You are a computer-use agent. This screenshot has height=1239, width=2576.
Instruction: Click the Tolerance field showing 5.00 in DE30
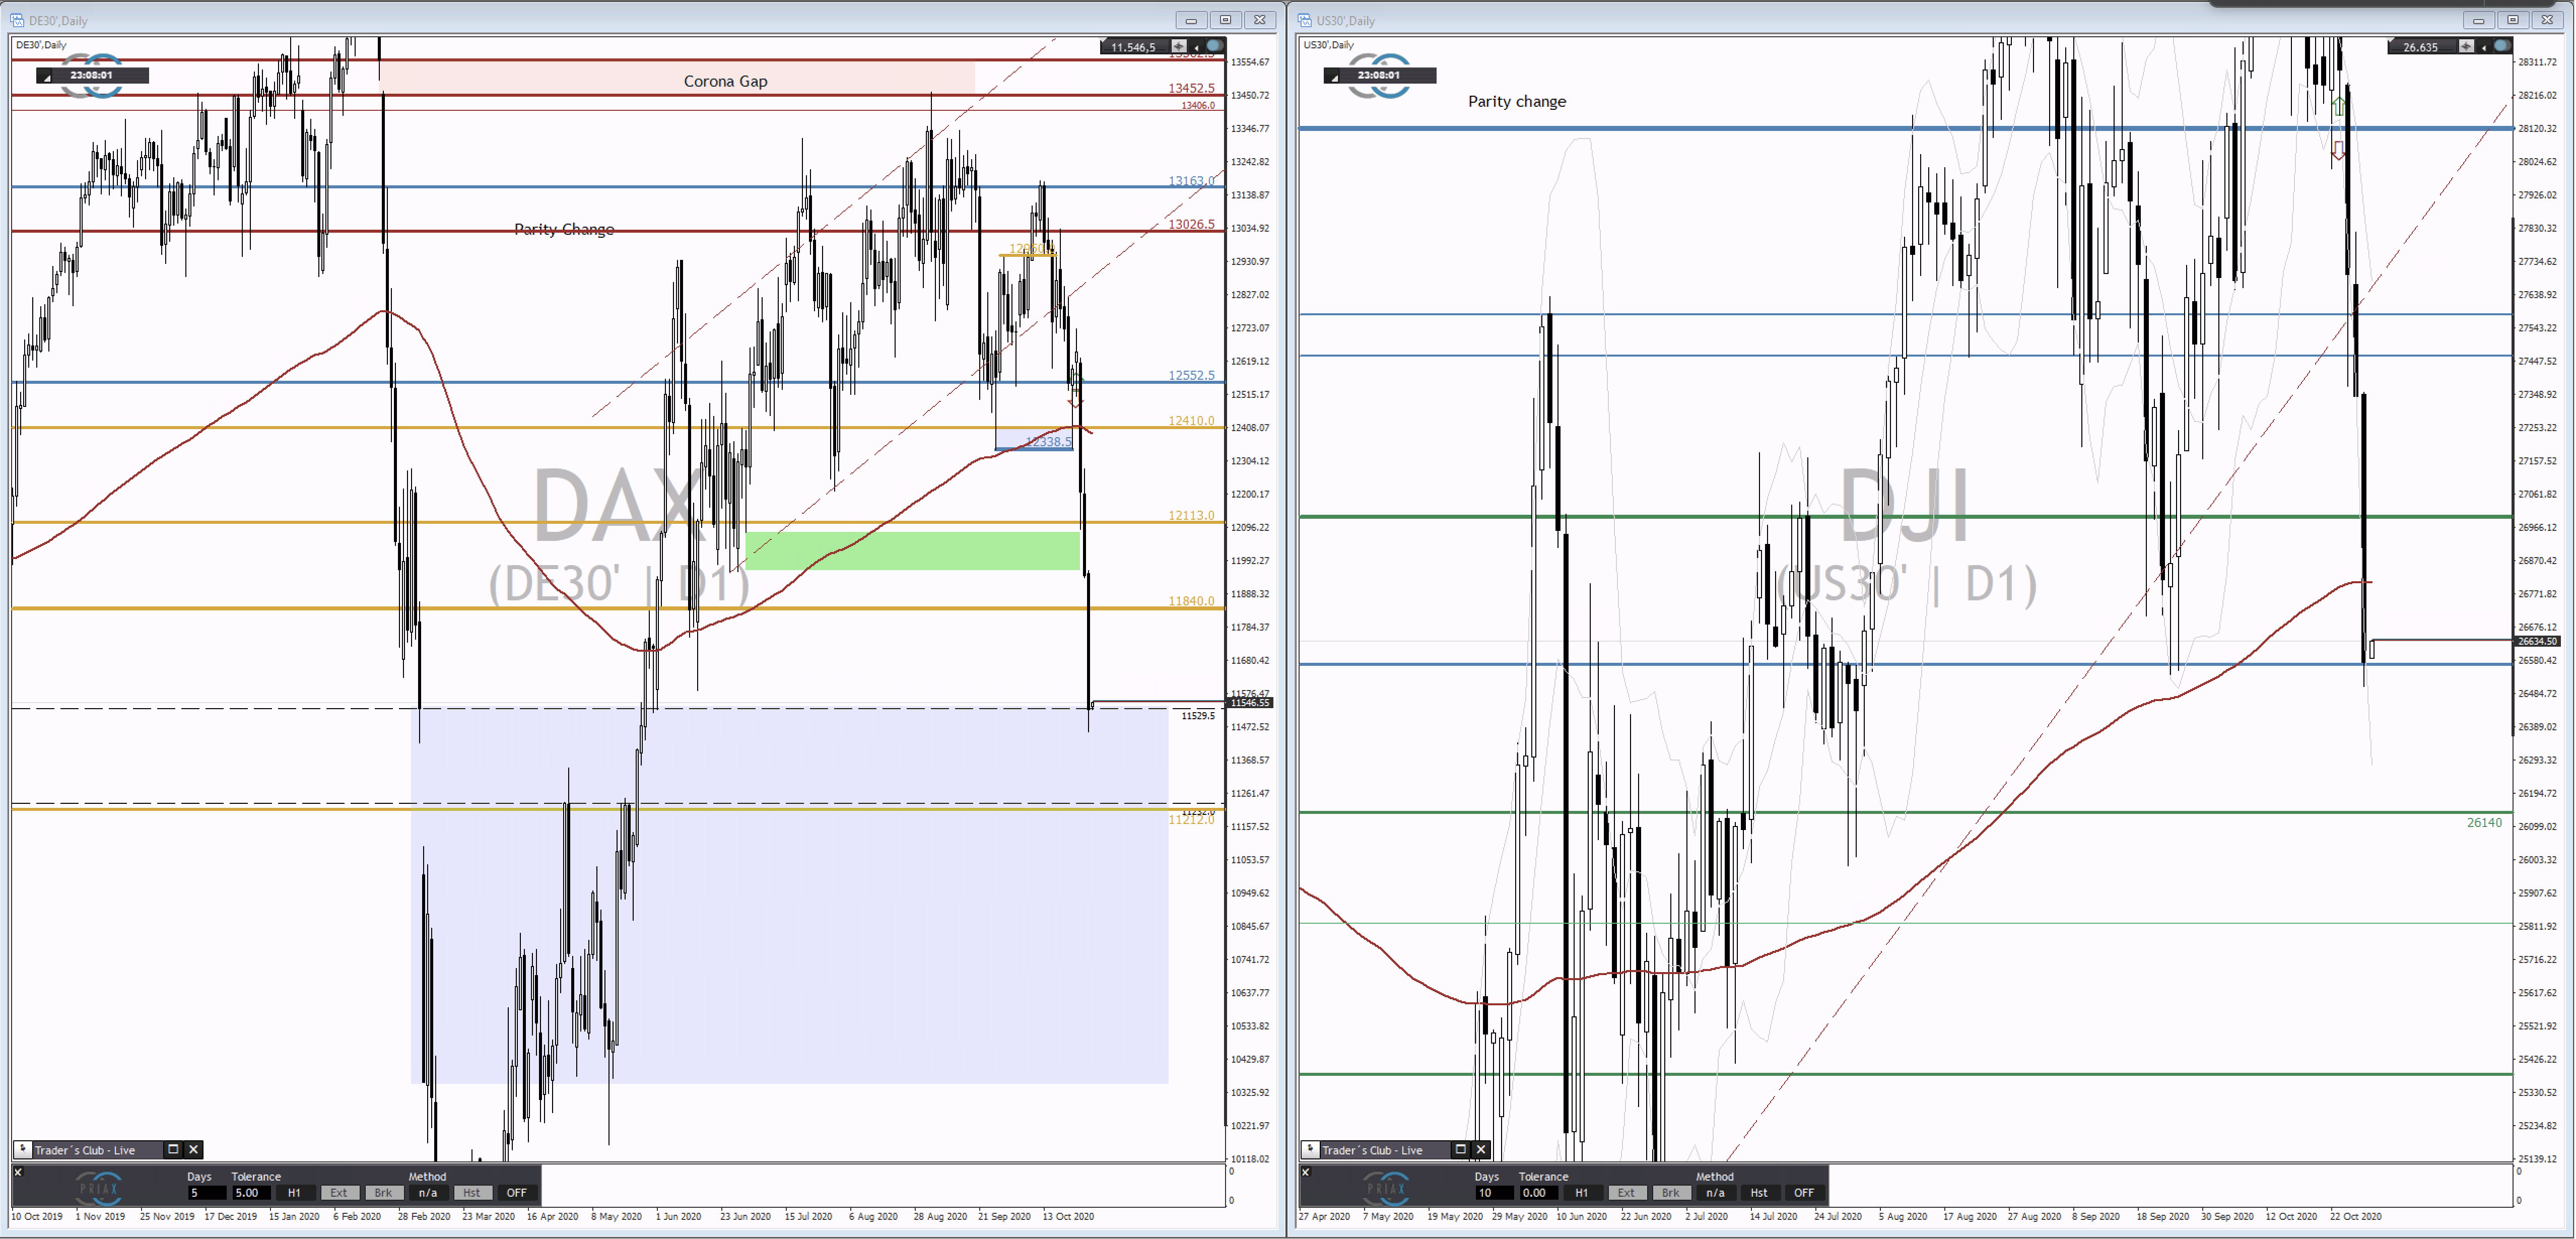pyautogui.click(x=253, y=1192)
